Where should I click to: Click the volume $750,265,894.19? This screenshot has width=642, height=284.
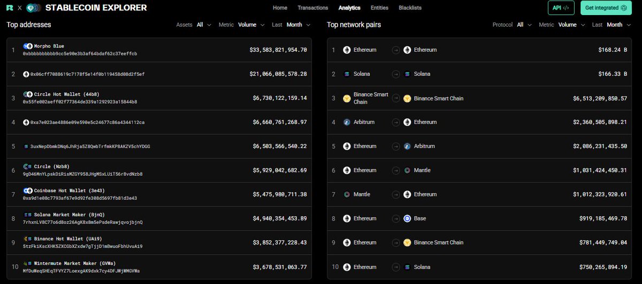click(x=603, y=266)
